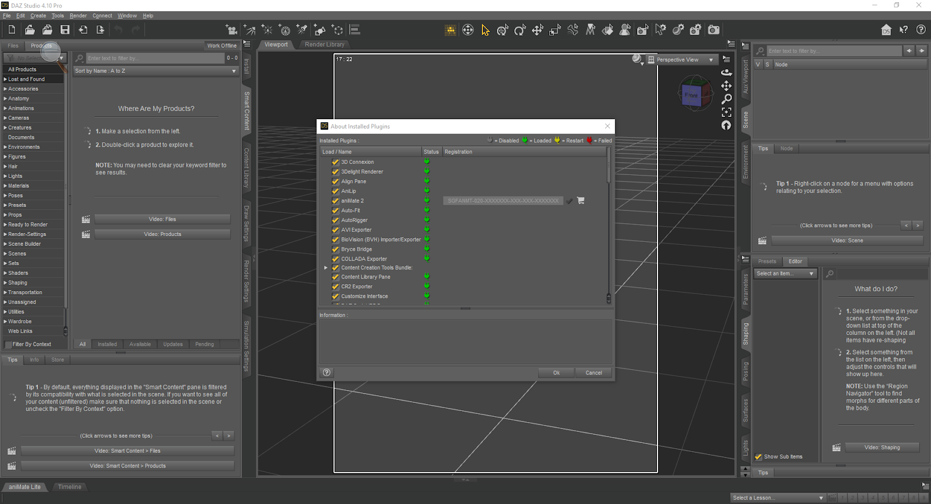Toggle Show Sub Items checkbox
Viewport: 931px width, 504px height.
[x=758, y=457]
